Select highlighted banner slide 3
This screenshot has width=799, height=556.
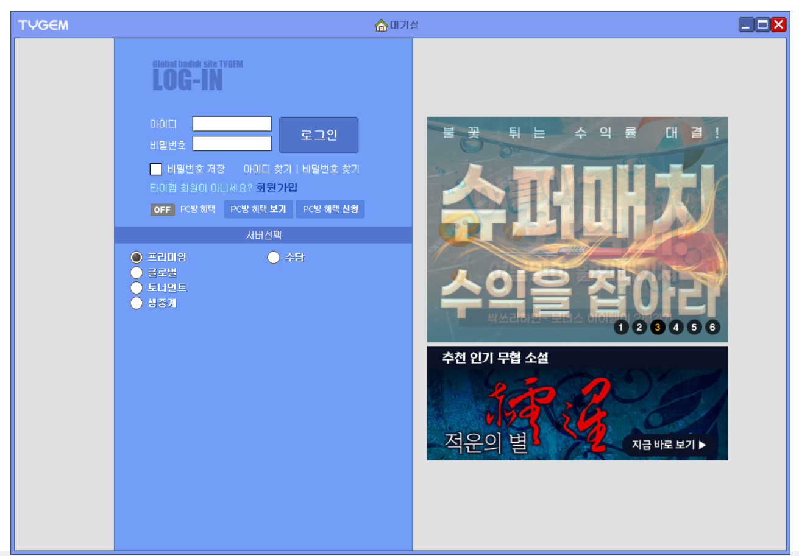tap(657, 327)
